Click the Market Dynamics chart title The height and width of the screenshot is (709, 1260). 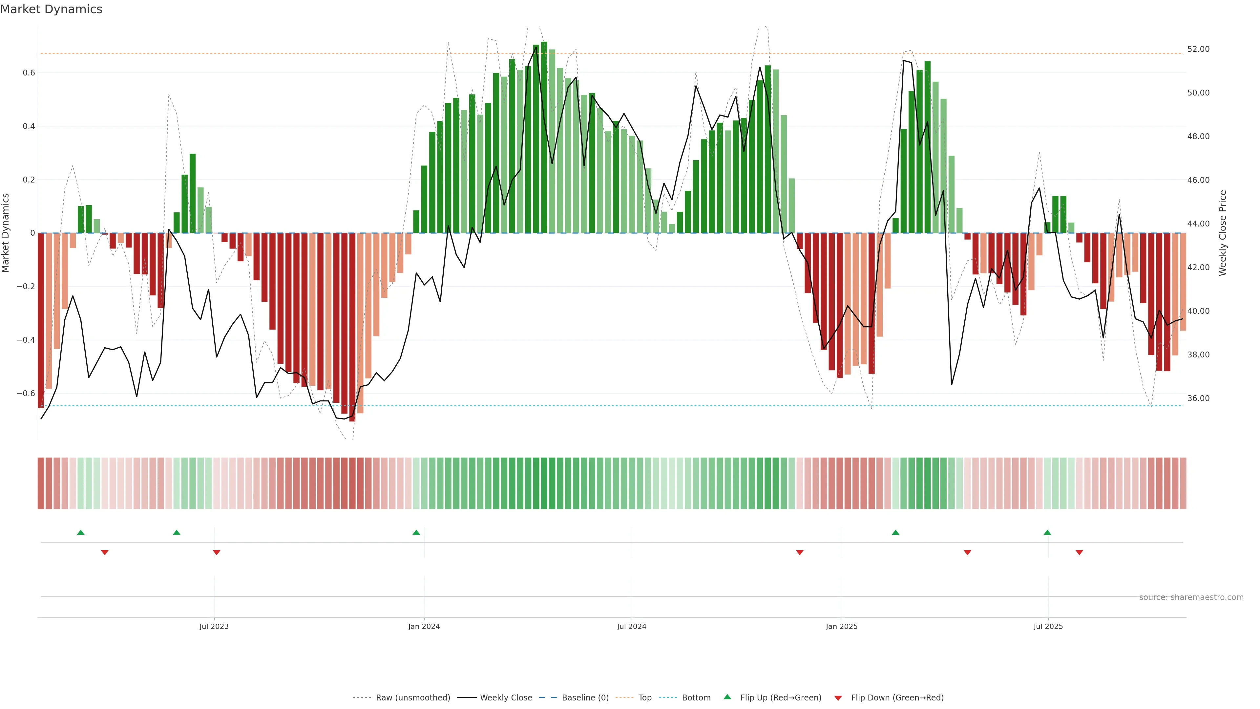pos(52,9)
